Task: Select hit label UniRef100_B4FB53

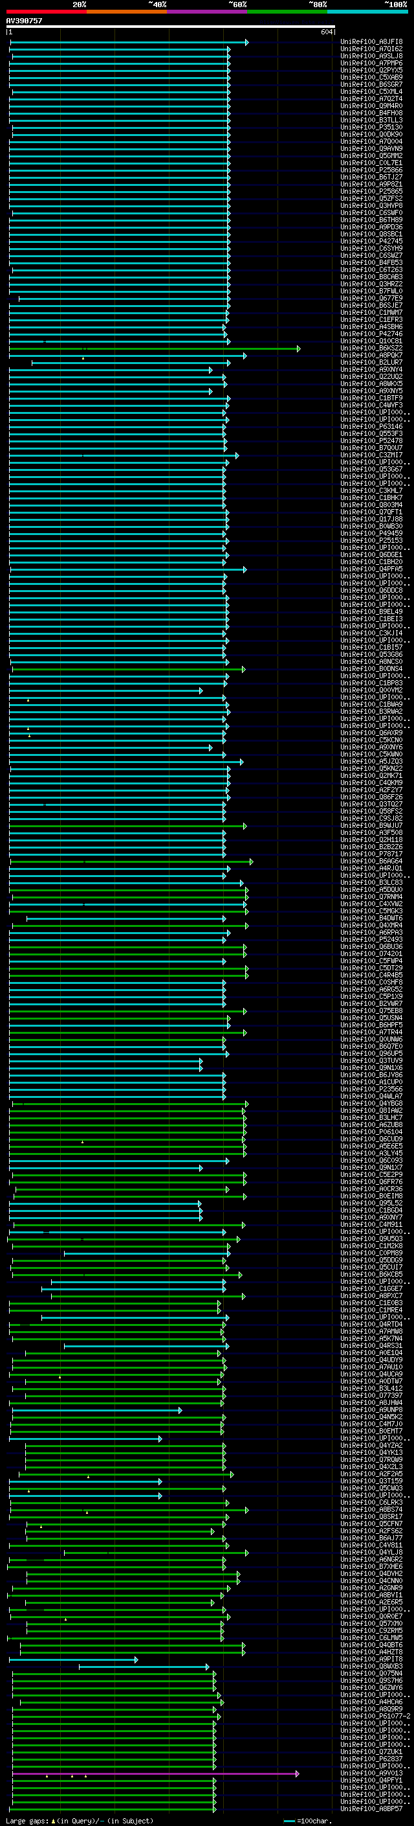Action: (x=371, y=263)
